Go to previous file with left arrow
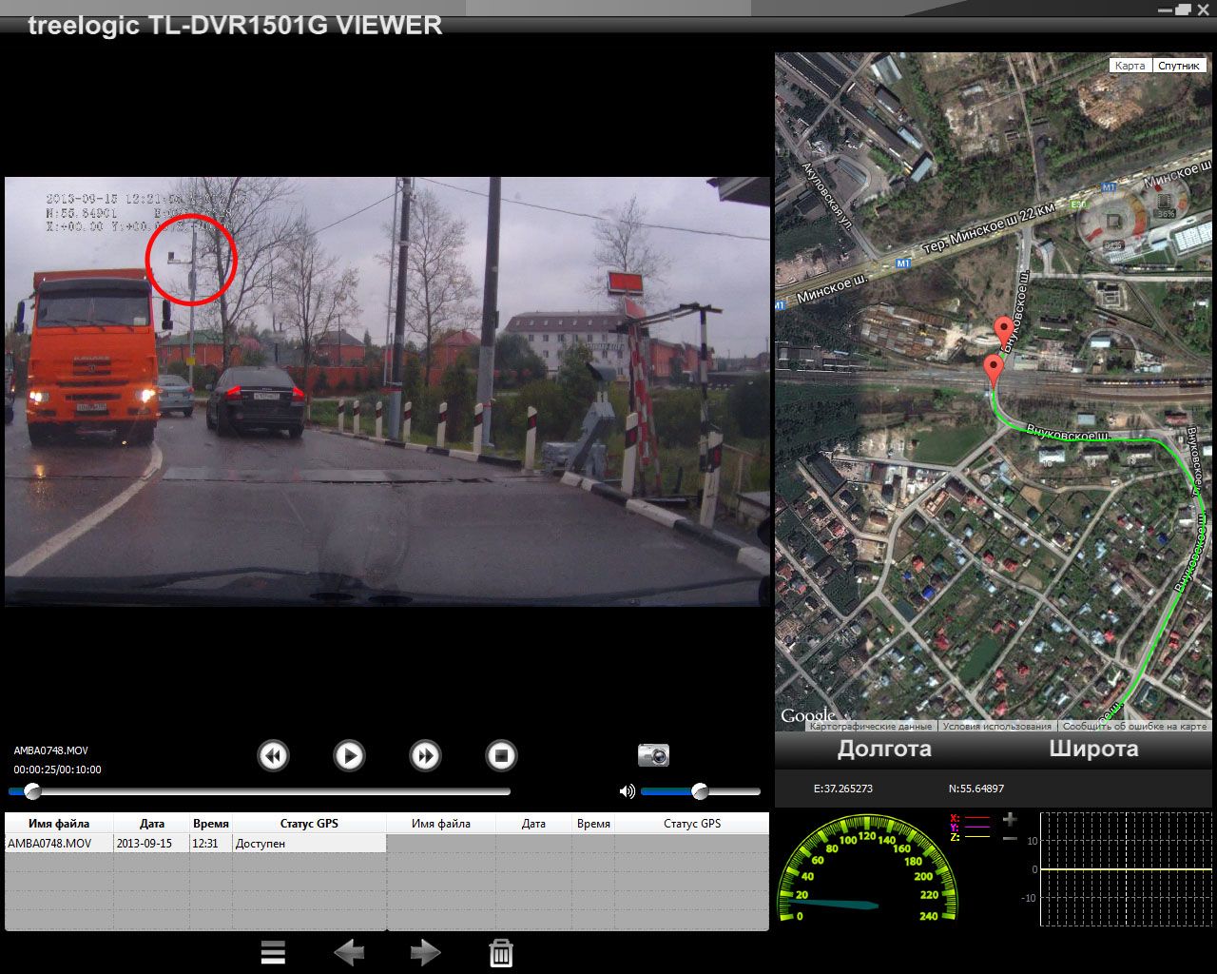The image size is (1217, 974). (349, 952)
